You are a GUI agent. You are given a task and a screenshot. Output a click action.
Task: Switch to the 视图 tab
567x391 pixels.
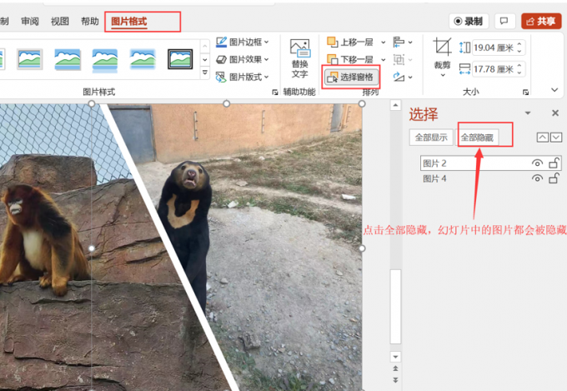click(x=60, y=22)
